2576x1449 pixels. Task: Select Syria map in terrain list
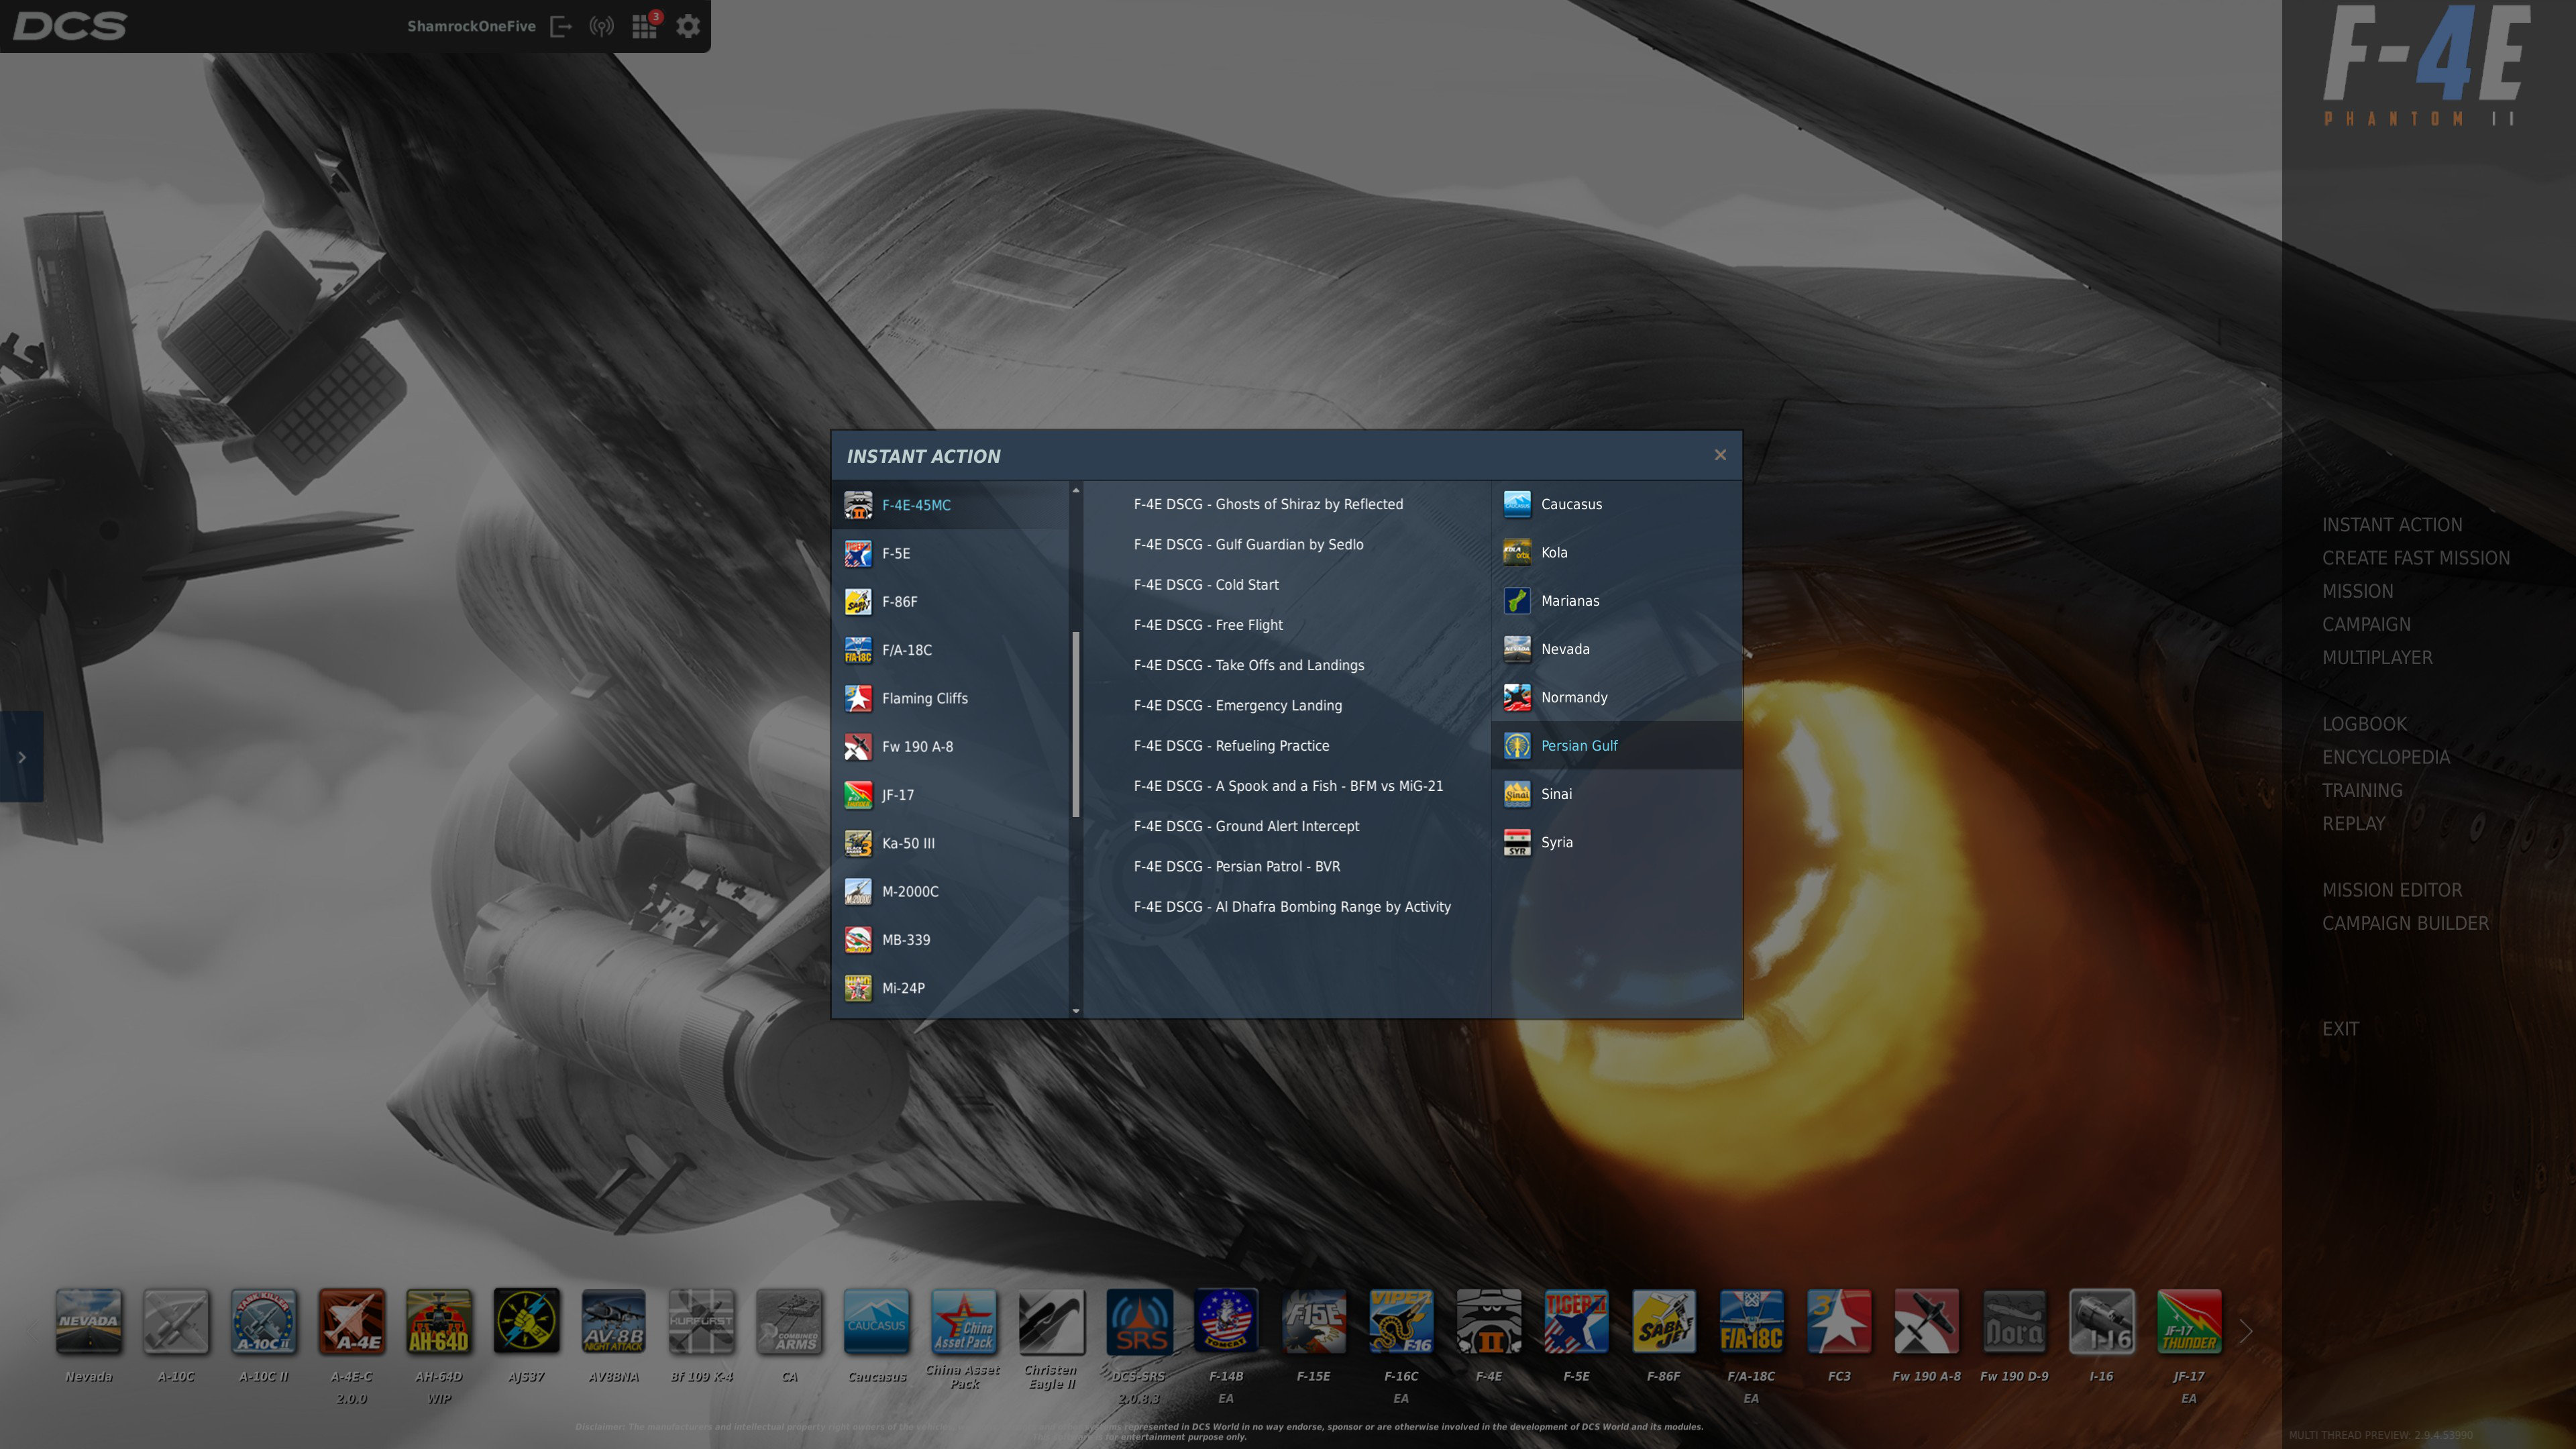pos(1556,842)
